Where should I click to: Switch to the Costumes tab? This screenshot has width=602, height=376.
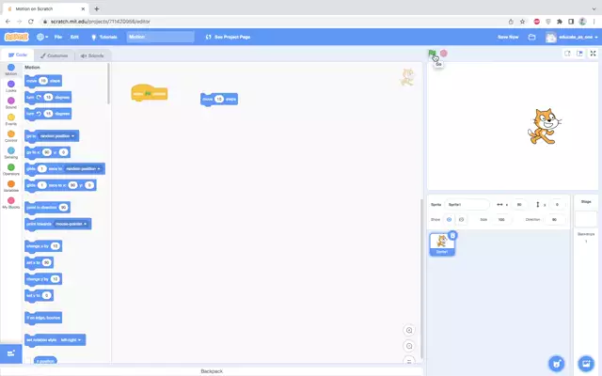[x=55, y=55]
